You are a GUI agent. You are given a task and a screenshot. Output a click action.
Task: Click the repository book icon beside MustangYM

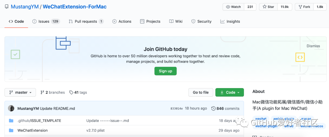coord(7,7)
